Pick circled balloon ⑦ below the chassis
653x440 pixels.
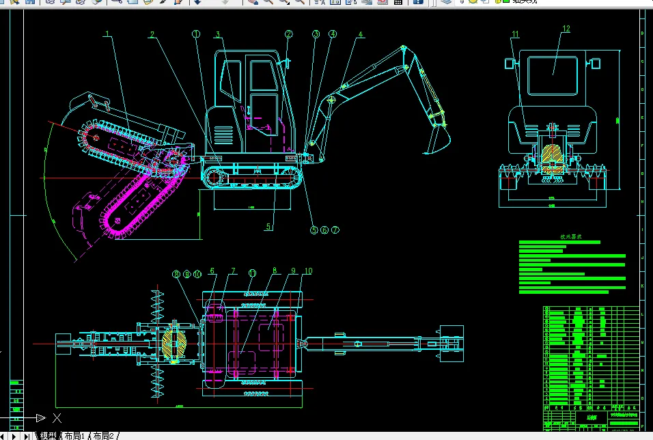point(335,230)
